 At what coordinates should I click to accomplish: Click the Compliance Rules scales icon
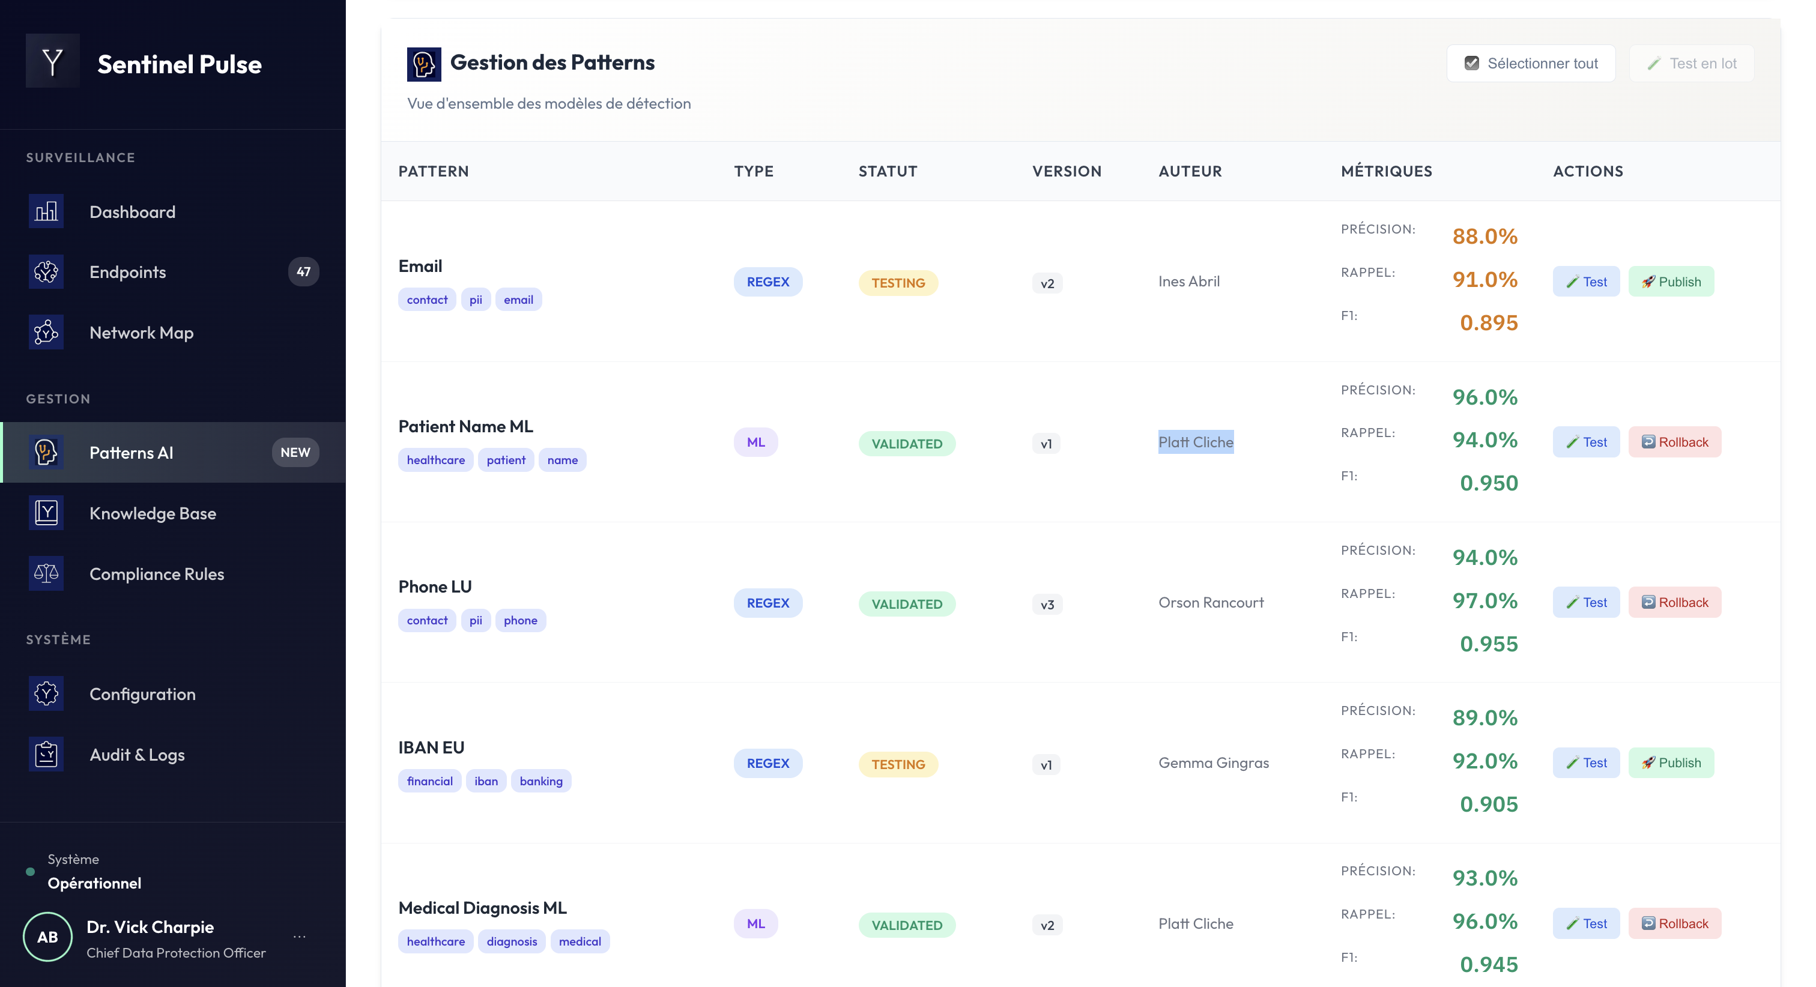(46, 573)
